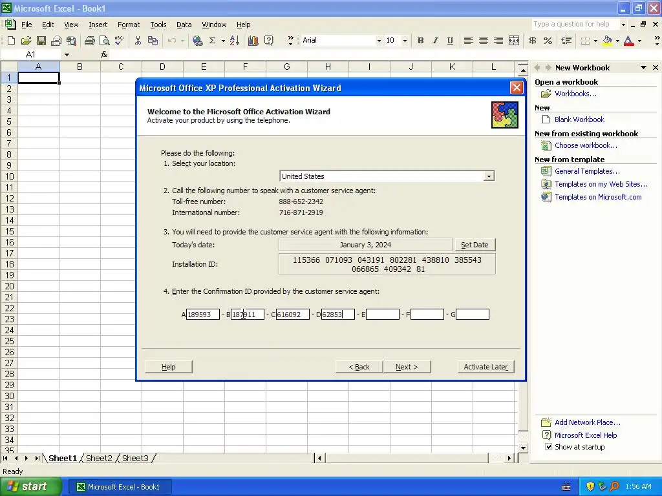Screen dimensions: 662x496
Task: Open the Borders dropdown arrow
Action: coord(595,41)
